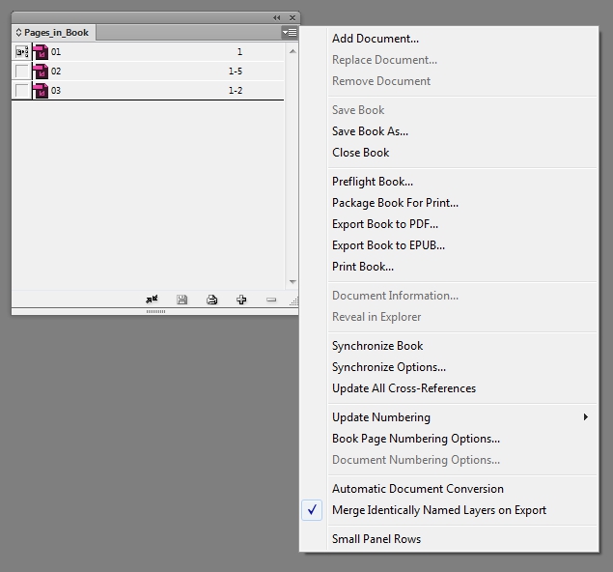613x572 pixels.
Task: Choose Synchronize Book from the menu
Action: pyautogui.click(x=377, y=346)
